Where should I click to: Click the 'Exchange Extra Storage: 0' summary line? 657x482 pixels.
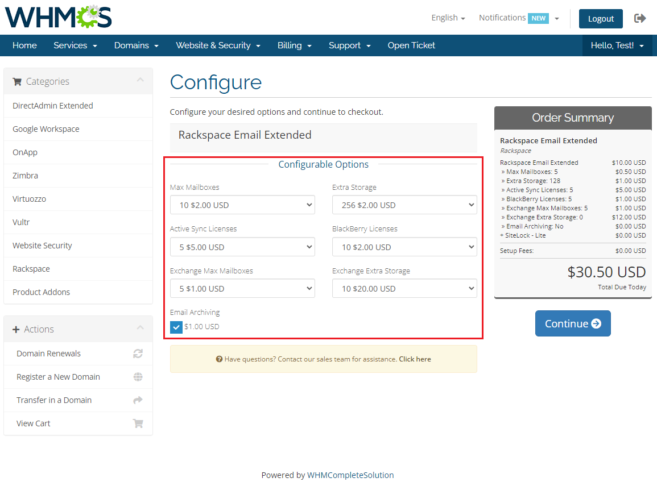(573, 217)
